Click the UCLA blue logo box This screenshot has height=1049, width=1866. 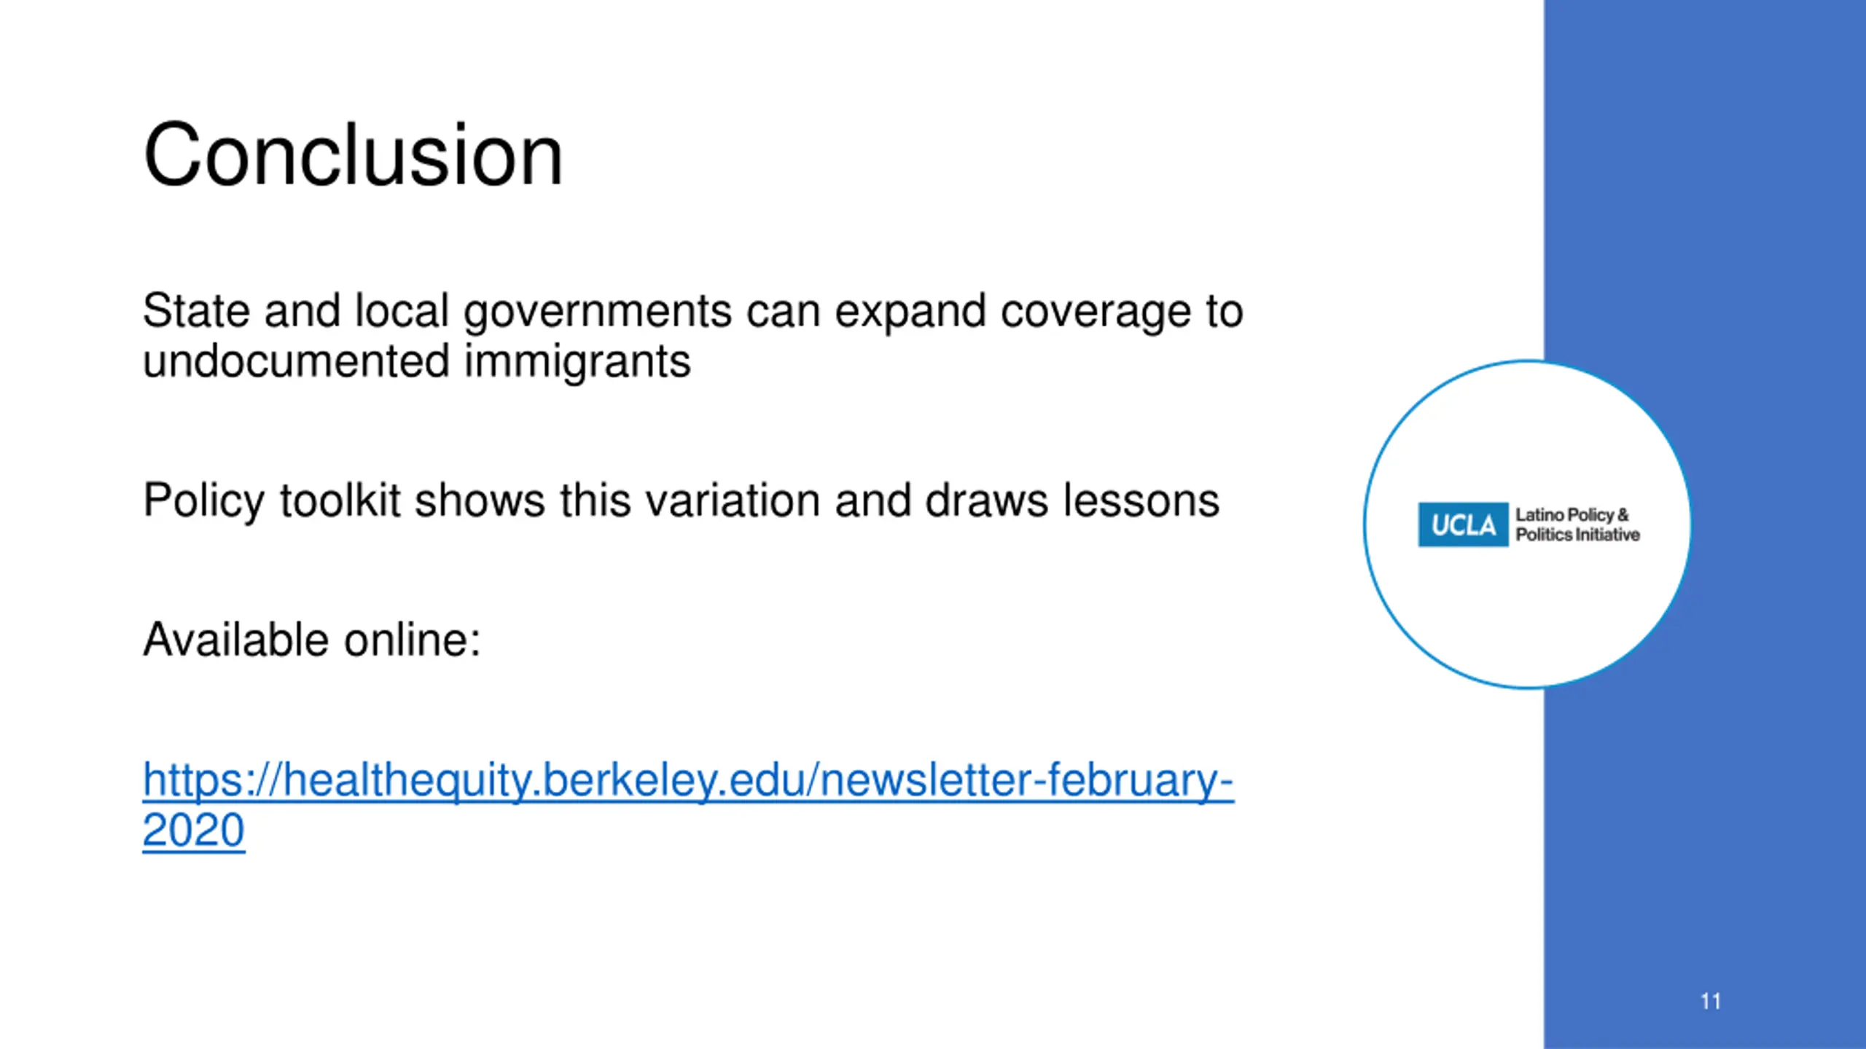point(1462,524)
